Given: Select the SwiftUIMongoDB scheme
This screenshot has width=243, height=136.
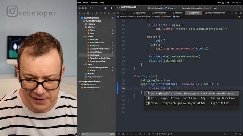Looking at the screenshot, I should click(156, 8).
